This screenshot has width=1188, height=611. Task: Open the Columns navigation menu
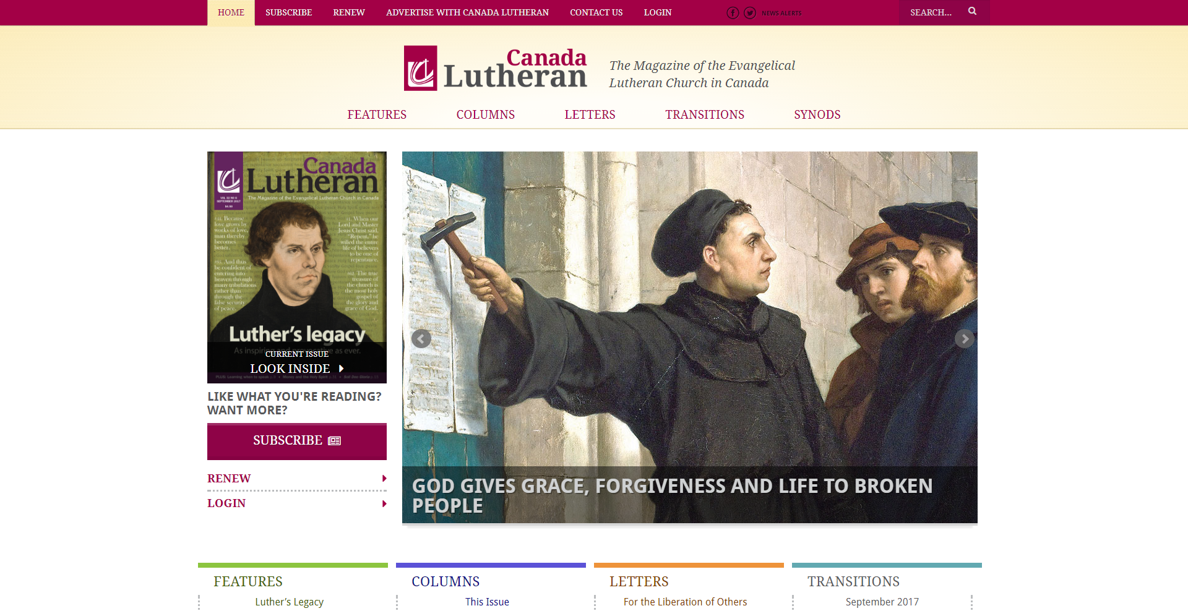pyautogui.click(x=486, y=114)
